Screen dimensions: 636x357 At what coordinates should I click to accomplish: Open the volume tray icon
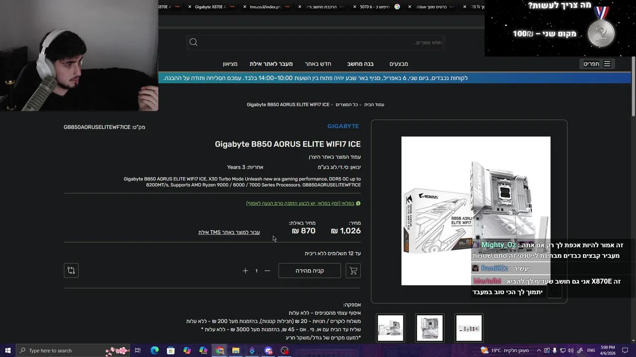pyautogui.click(x=570, y=351)
